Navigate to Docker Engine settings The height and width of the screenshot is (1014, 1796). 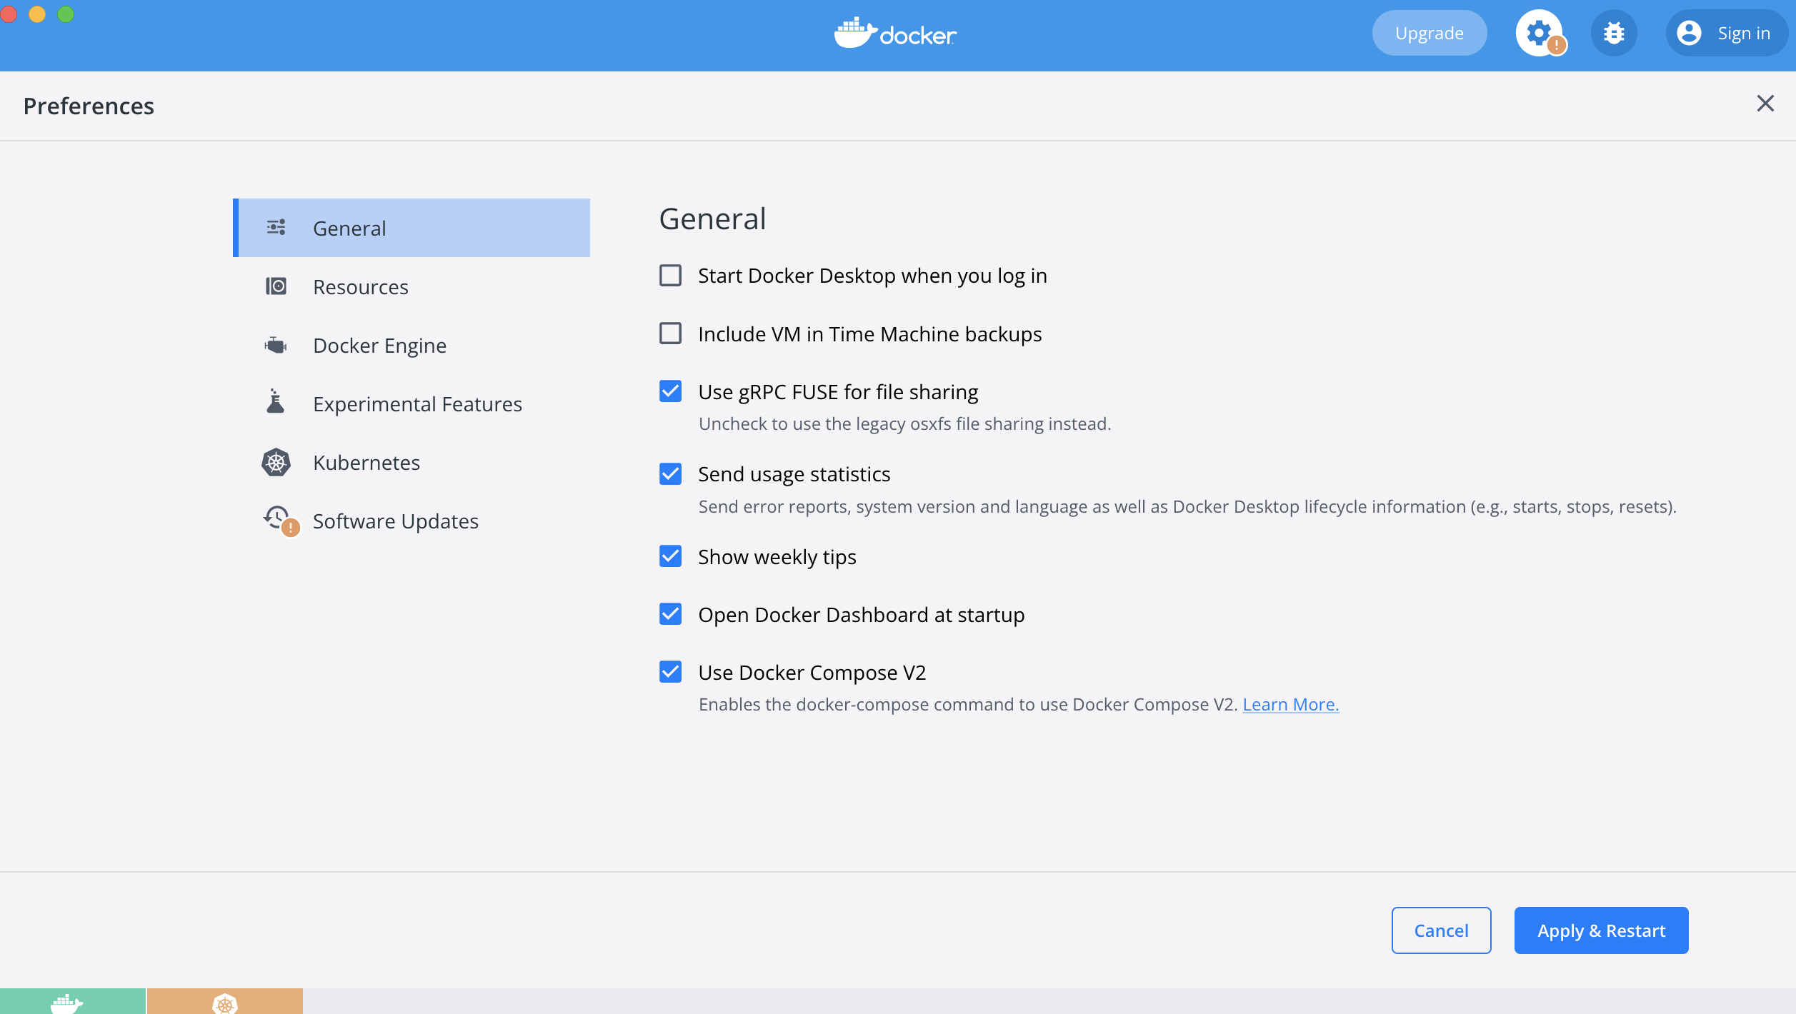(x=379, y=344)
